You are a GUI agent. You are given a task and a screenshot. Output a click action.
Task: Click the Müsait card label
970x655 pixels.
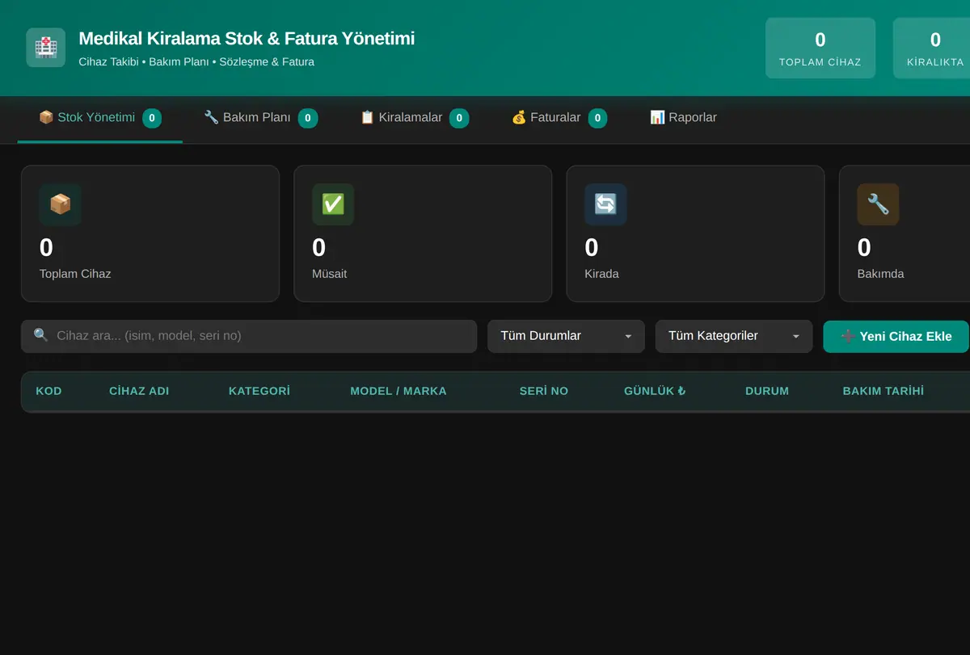pos(330,274)
